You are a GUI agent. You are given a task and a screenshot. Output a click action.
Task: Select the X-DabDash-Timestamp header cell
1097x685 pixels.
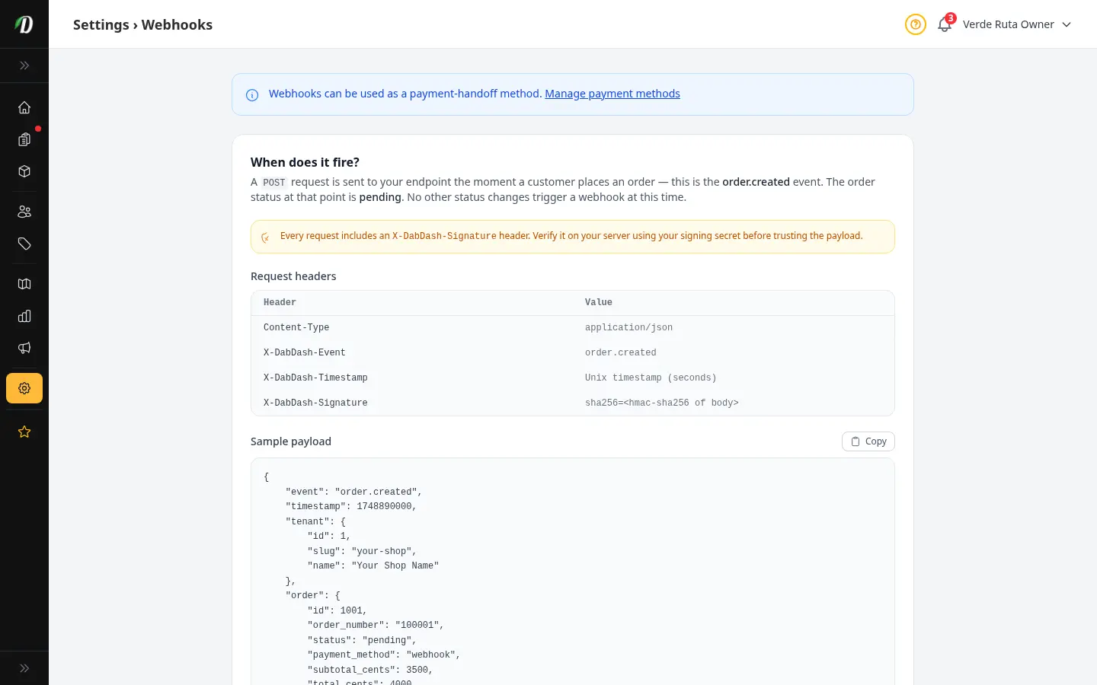315,378
